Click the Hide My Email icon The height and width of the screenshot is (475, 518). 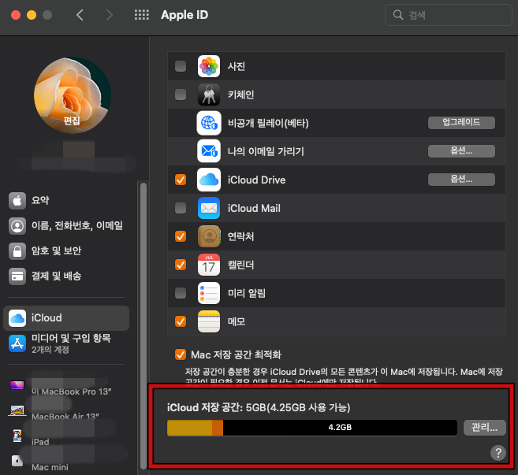(x=209, y=151)
